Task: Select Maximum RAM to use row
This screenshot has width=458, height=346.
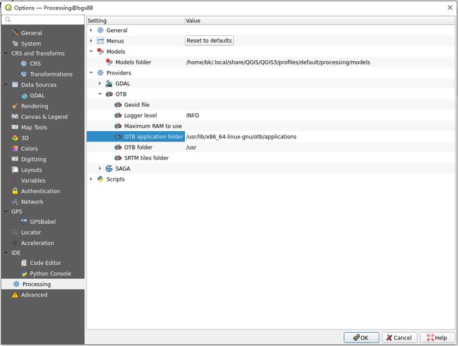Action: (271, 126)
